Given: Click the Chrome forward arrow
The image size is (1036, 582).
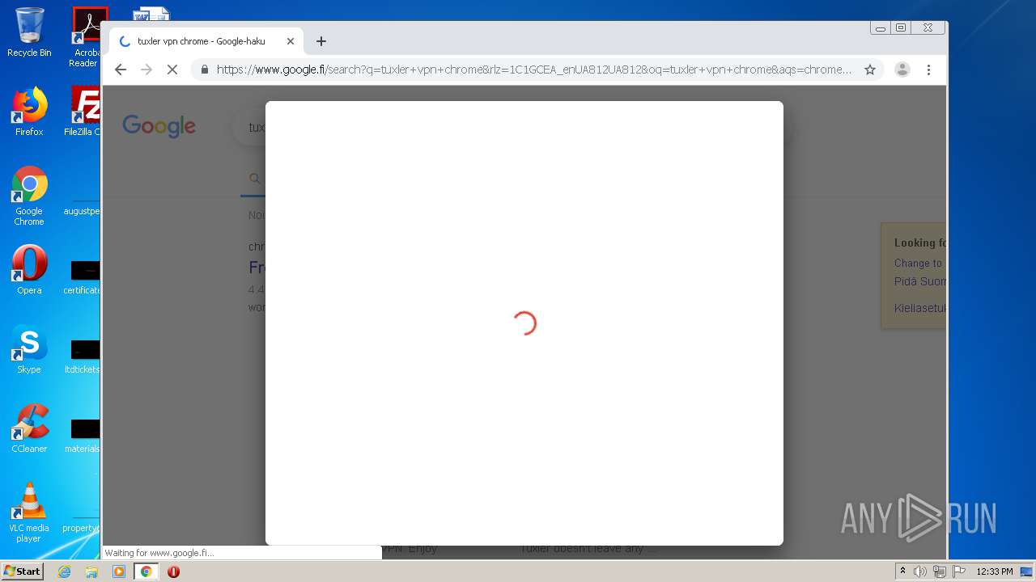Looking at the screenshot, I should [146, 70].
